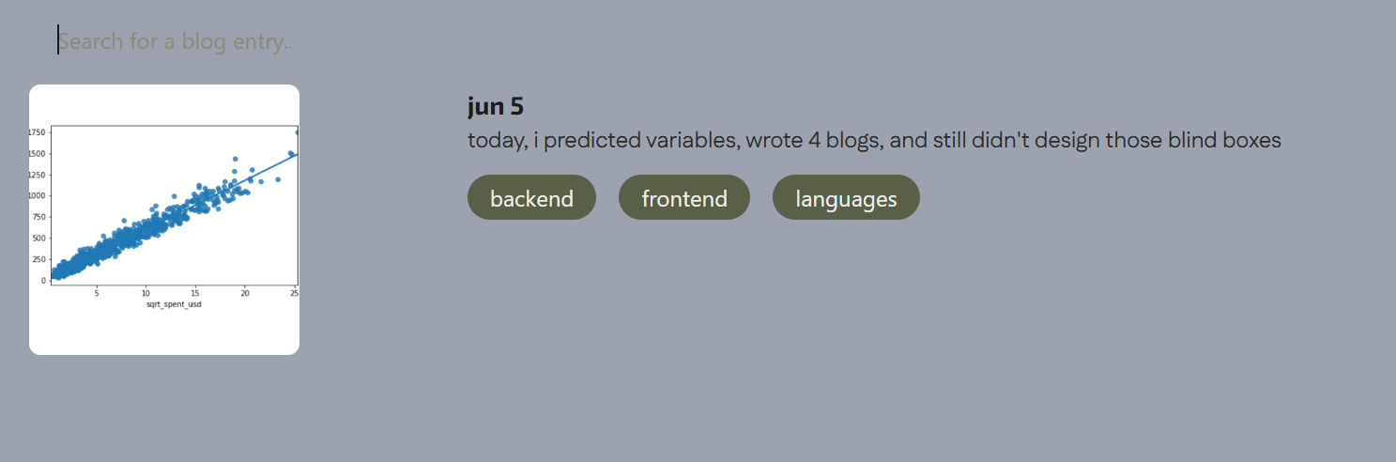The height and width of the screenshot is (462, 1396).
Task: Select the 'languages' tag pill
Action: (846, 197)
